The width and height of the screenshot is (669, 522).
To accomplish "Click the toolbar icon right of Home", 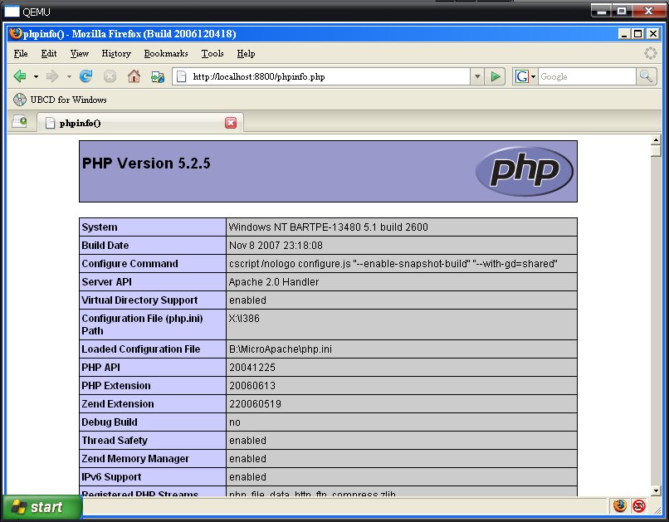I will 158,76.
